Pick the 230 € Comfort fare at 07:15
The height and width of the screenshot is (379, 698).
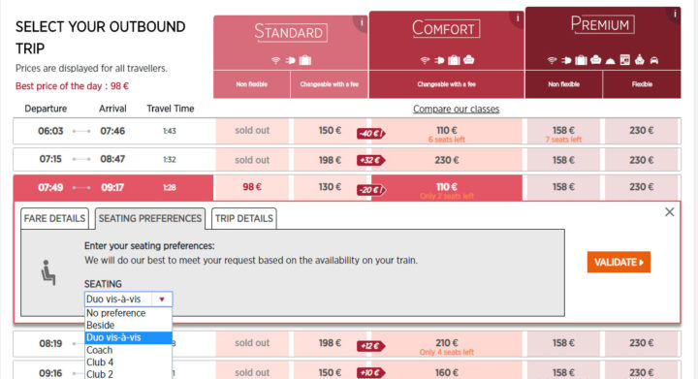tap(447, 160)
